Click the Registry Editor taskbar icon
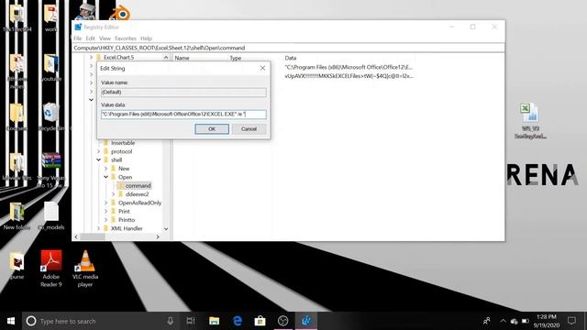The height and width of the screenshot is (330, 587). point(306,321)
